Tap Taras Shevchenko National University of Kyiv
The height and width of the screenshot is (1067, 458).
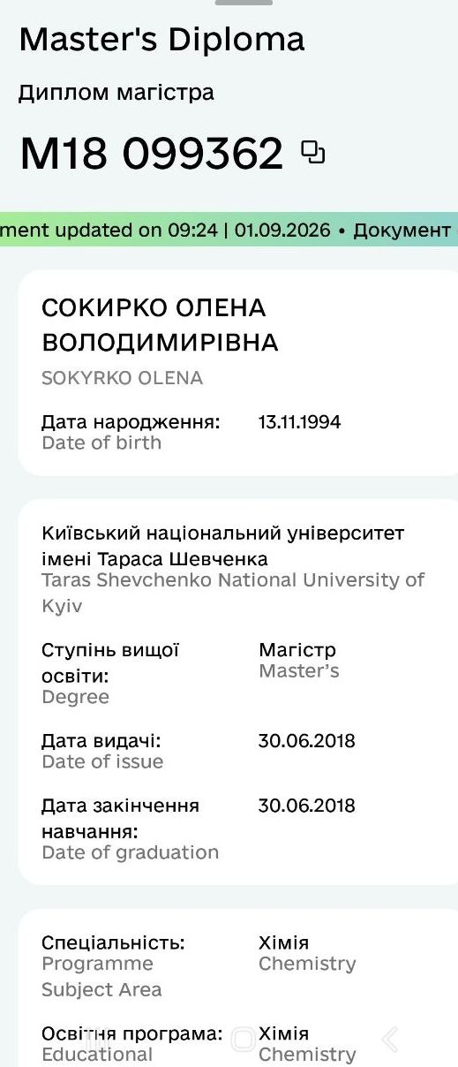233,593
